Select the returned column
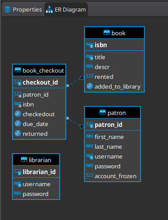The width and height of the screenshot is (168, 220). click(39, 134)
